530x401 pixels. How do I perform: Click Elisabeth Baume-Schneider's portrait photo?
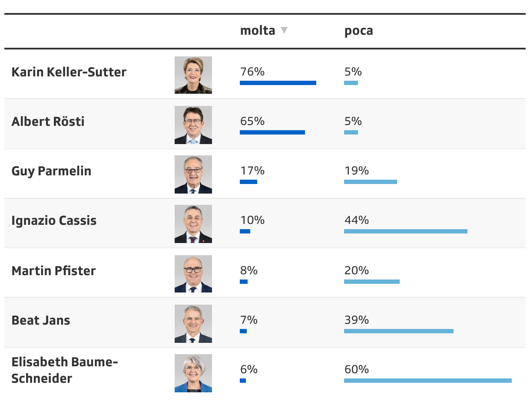pos(193,373)
